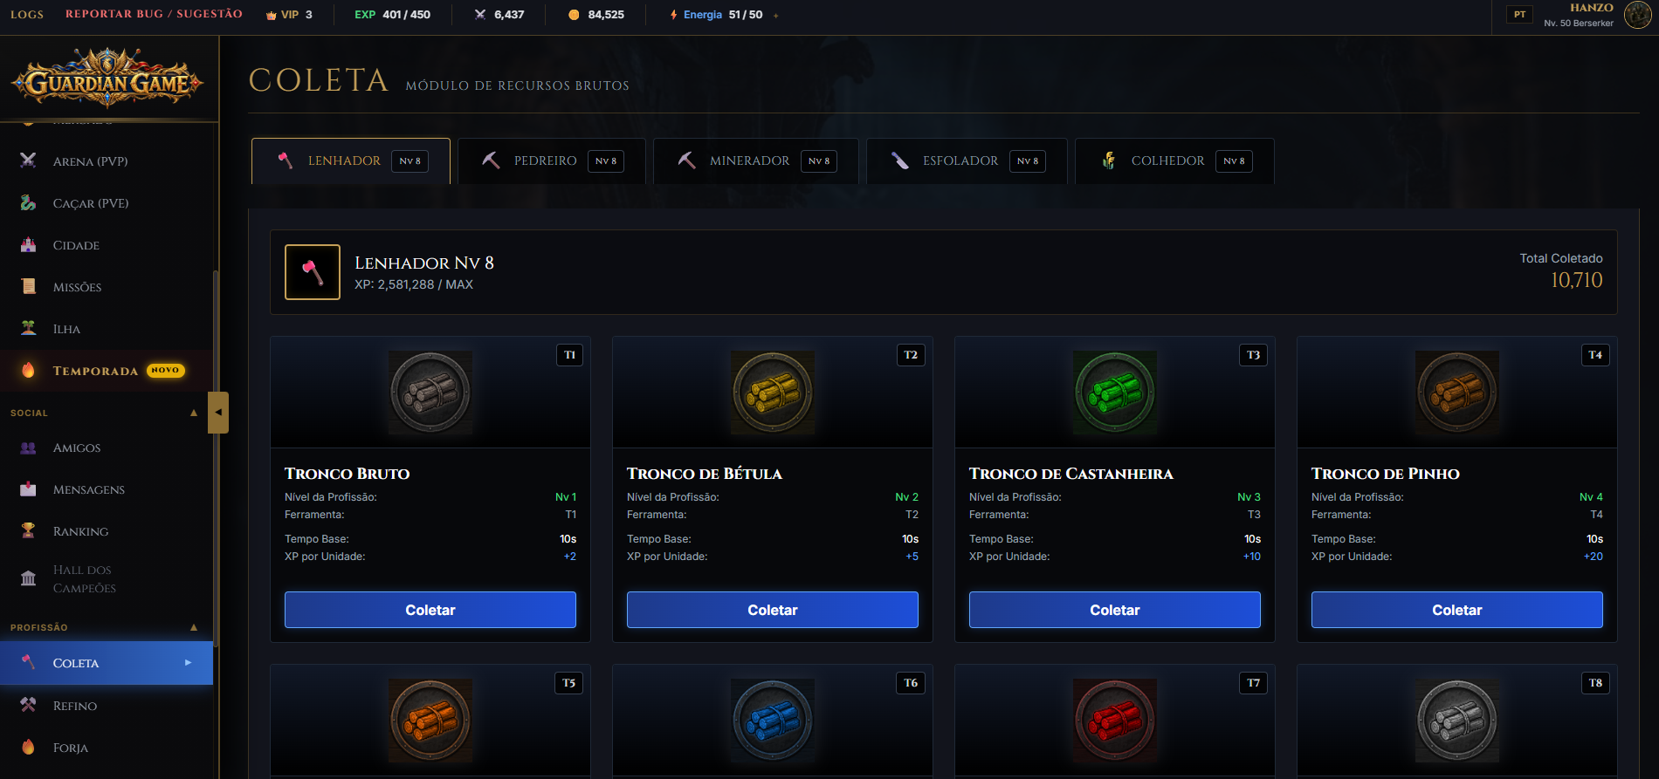
Task: Coletar Tronco de Castanheira
Action: [x=1115, y=610]
